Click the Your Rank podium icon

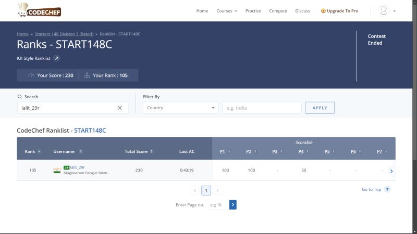87,75
